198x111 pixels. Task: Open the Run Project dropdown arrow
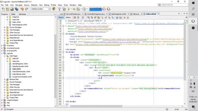tap(71, 9)
